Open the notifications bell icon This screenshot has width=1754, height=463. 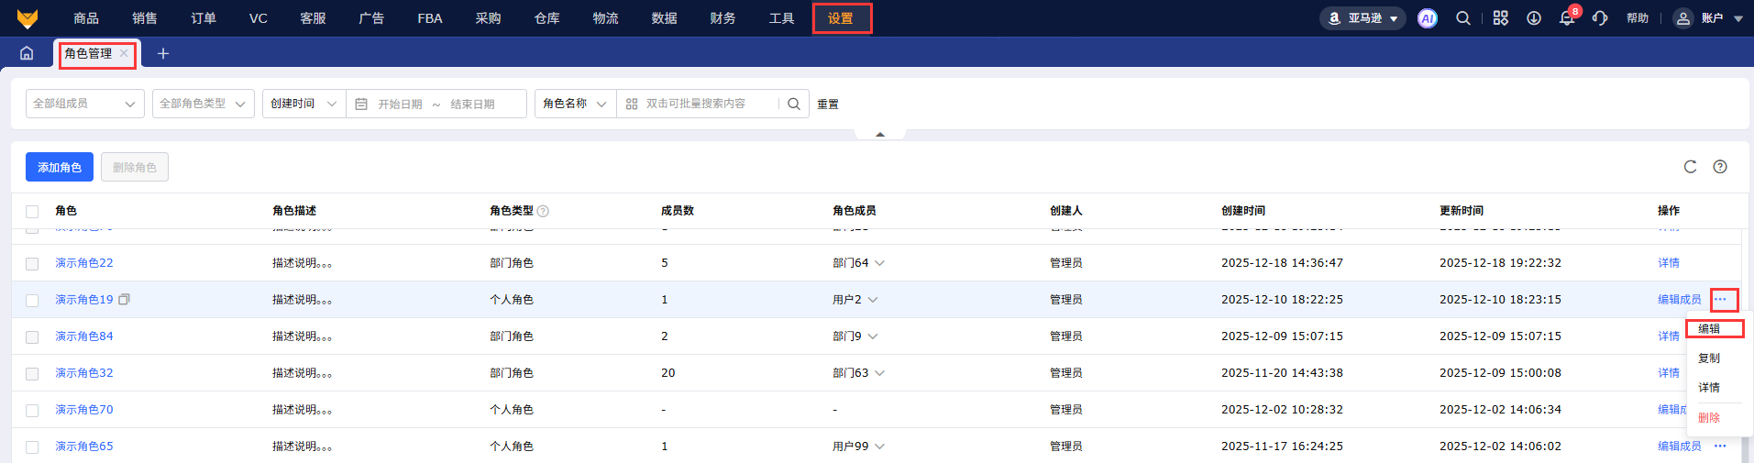pos(1566,18)
